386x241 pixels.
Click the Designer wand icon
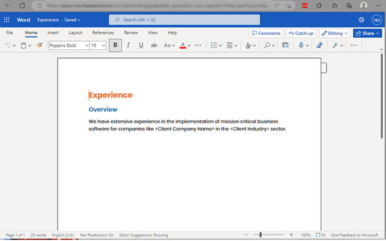pos(335,45)
